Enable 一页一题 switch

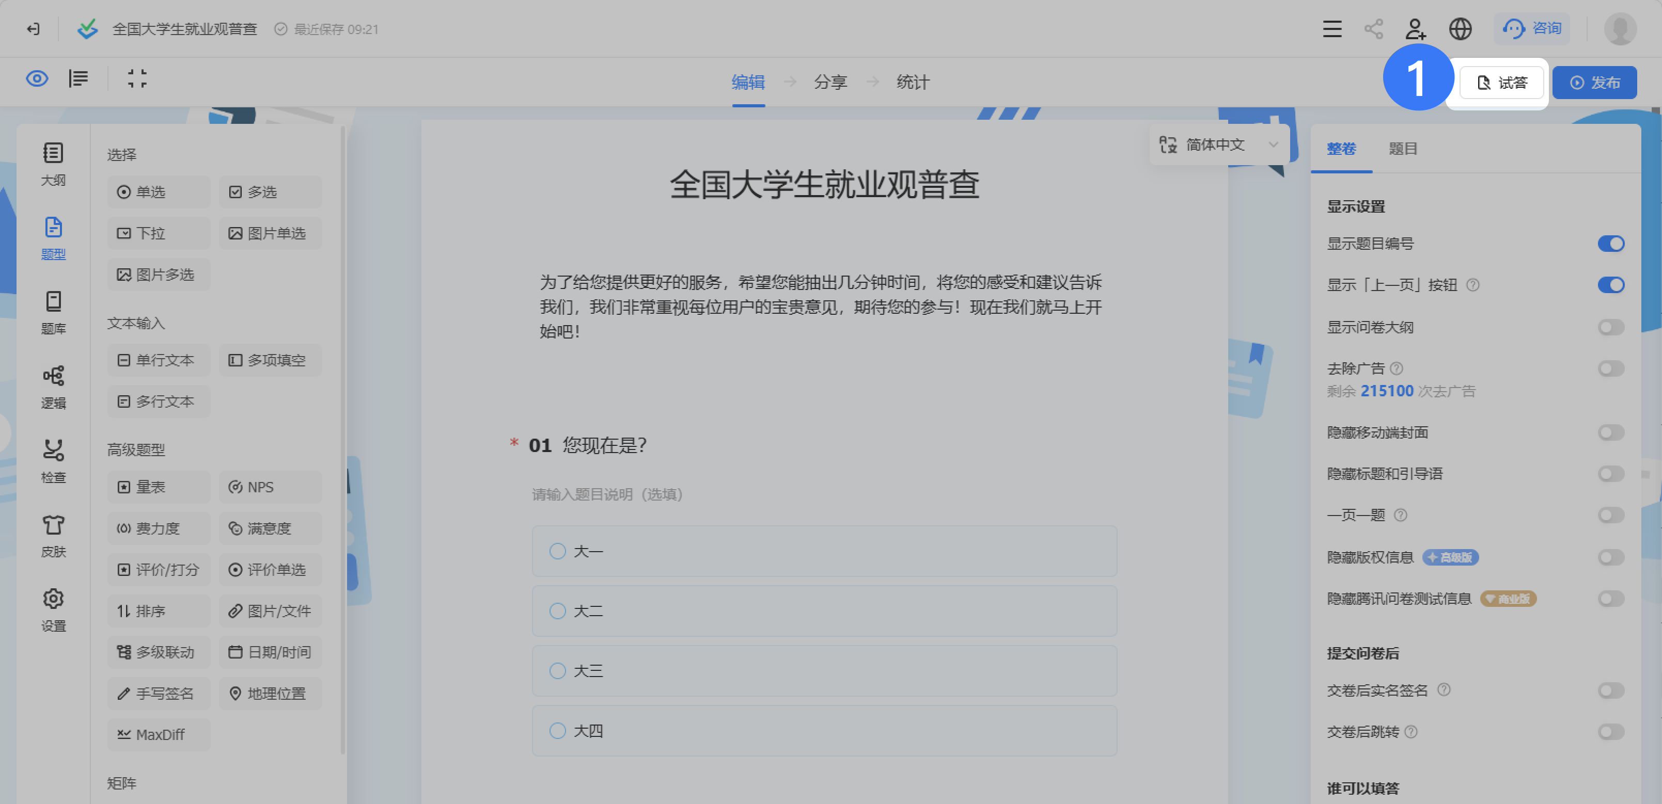(x=1610, y=514)
